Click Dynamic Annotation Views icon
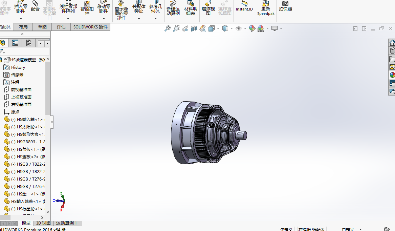 202,28
